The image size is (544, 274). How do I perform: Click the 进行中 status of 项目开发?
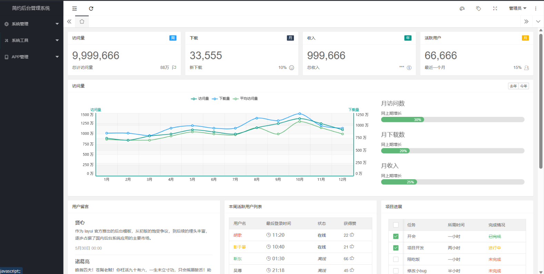[495, 248]
